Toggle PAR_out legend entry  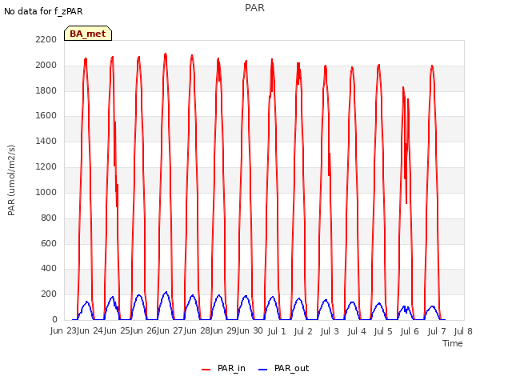tap(283, 368)
